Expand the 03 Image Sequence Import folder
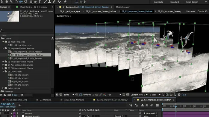The height and width of the screenshot is (117, 209). [3, 61]
